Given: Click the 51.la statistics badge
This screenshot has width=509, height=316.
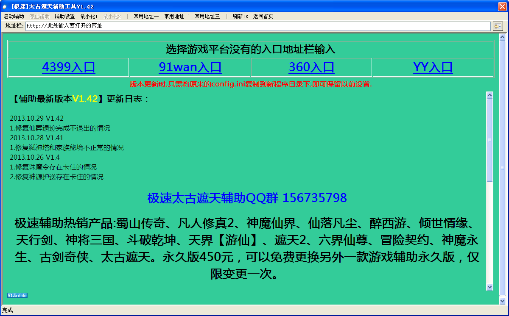Looking at the screenshot, I should pyautogui.click(x=17, y=295).
